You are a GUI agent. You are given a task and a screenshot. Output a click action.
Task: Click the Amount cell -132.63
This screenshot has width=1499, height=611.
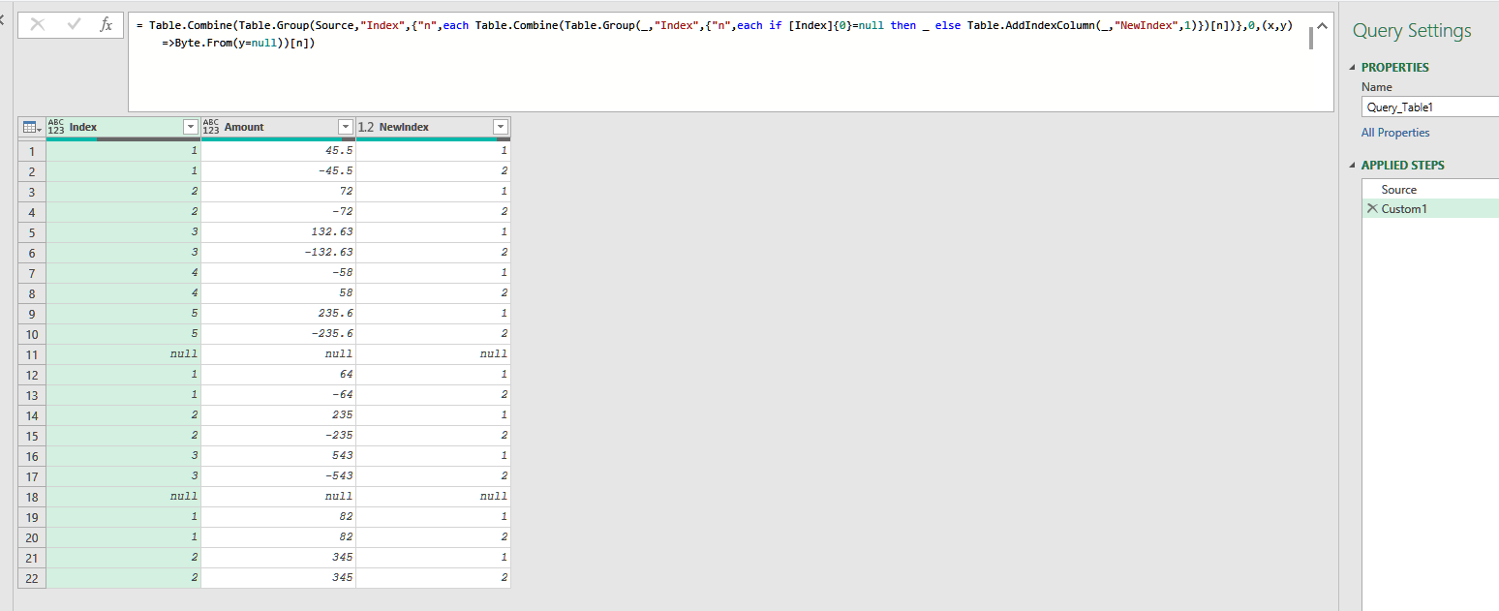tap(278, 252)
